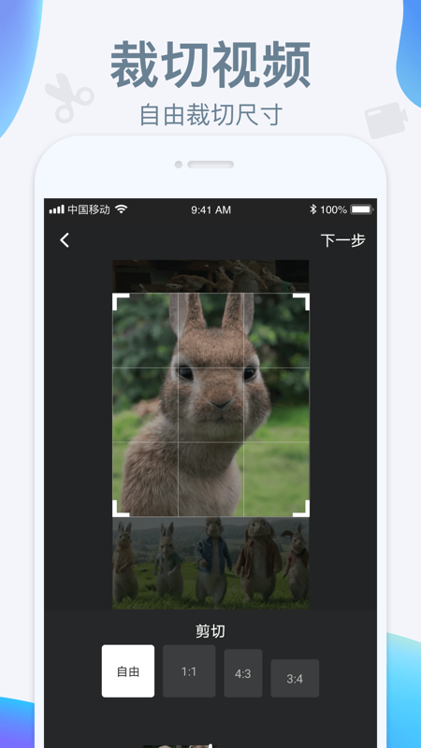Click the Bluetooth status icon
The image size is (421, 748).
(313, 209)
